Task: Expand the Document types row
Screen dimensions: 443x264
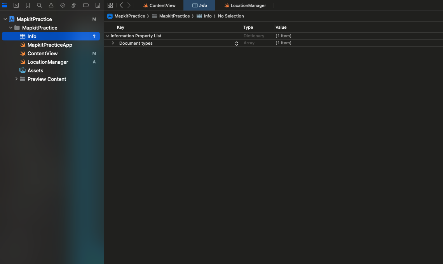Action: pos(113,43)
